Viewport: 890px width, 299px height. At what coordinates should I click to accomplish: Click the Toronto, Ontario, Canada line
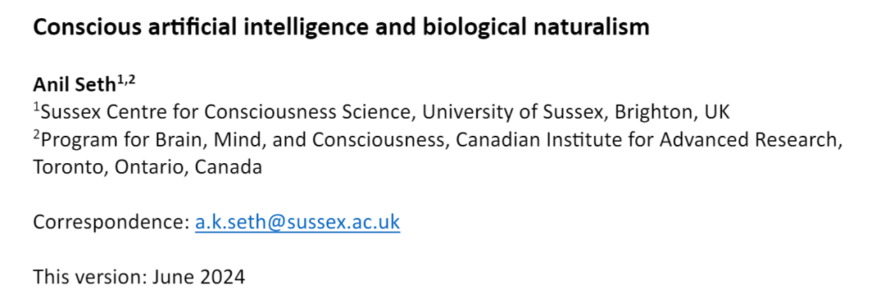click(x=147, y=167)
